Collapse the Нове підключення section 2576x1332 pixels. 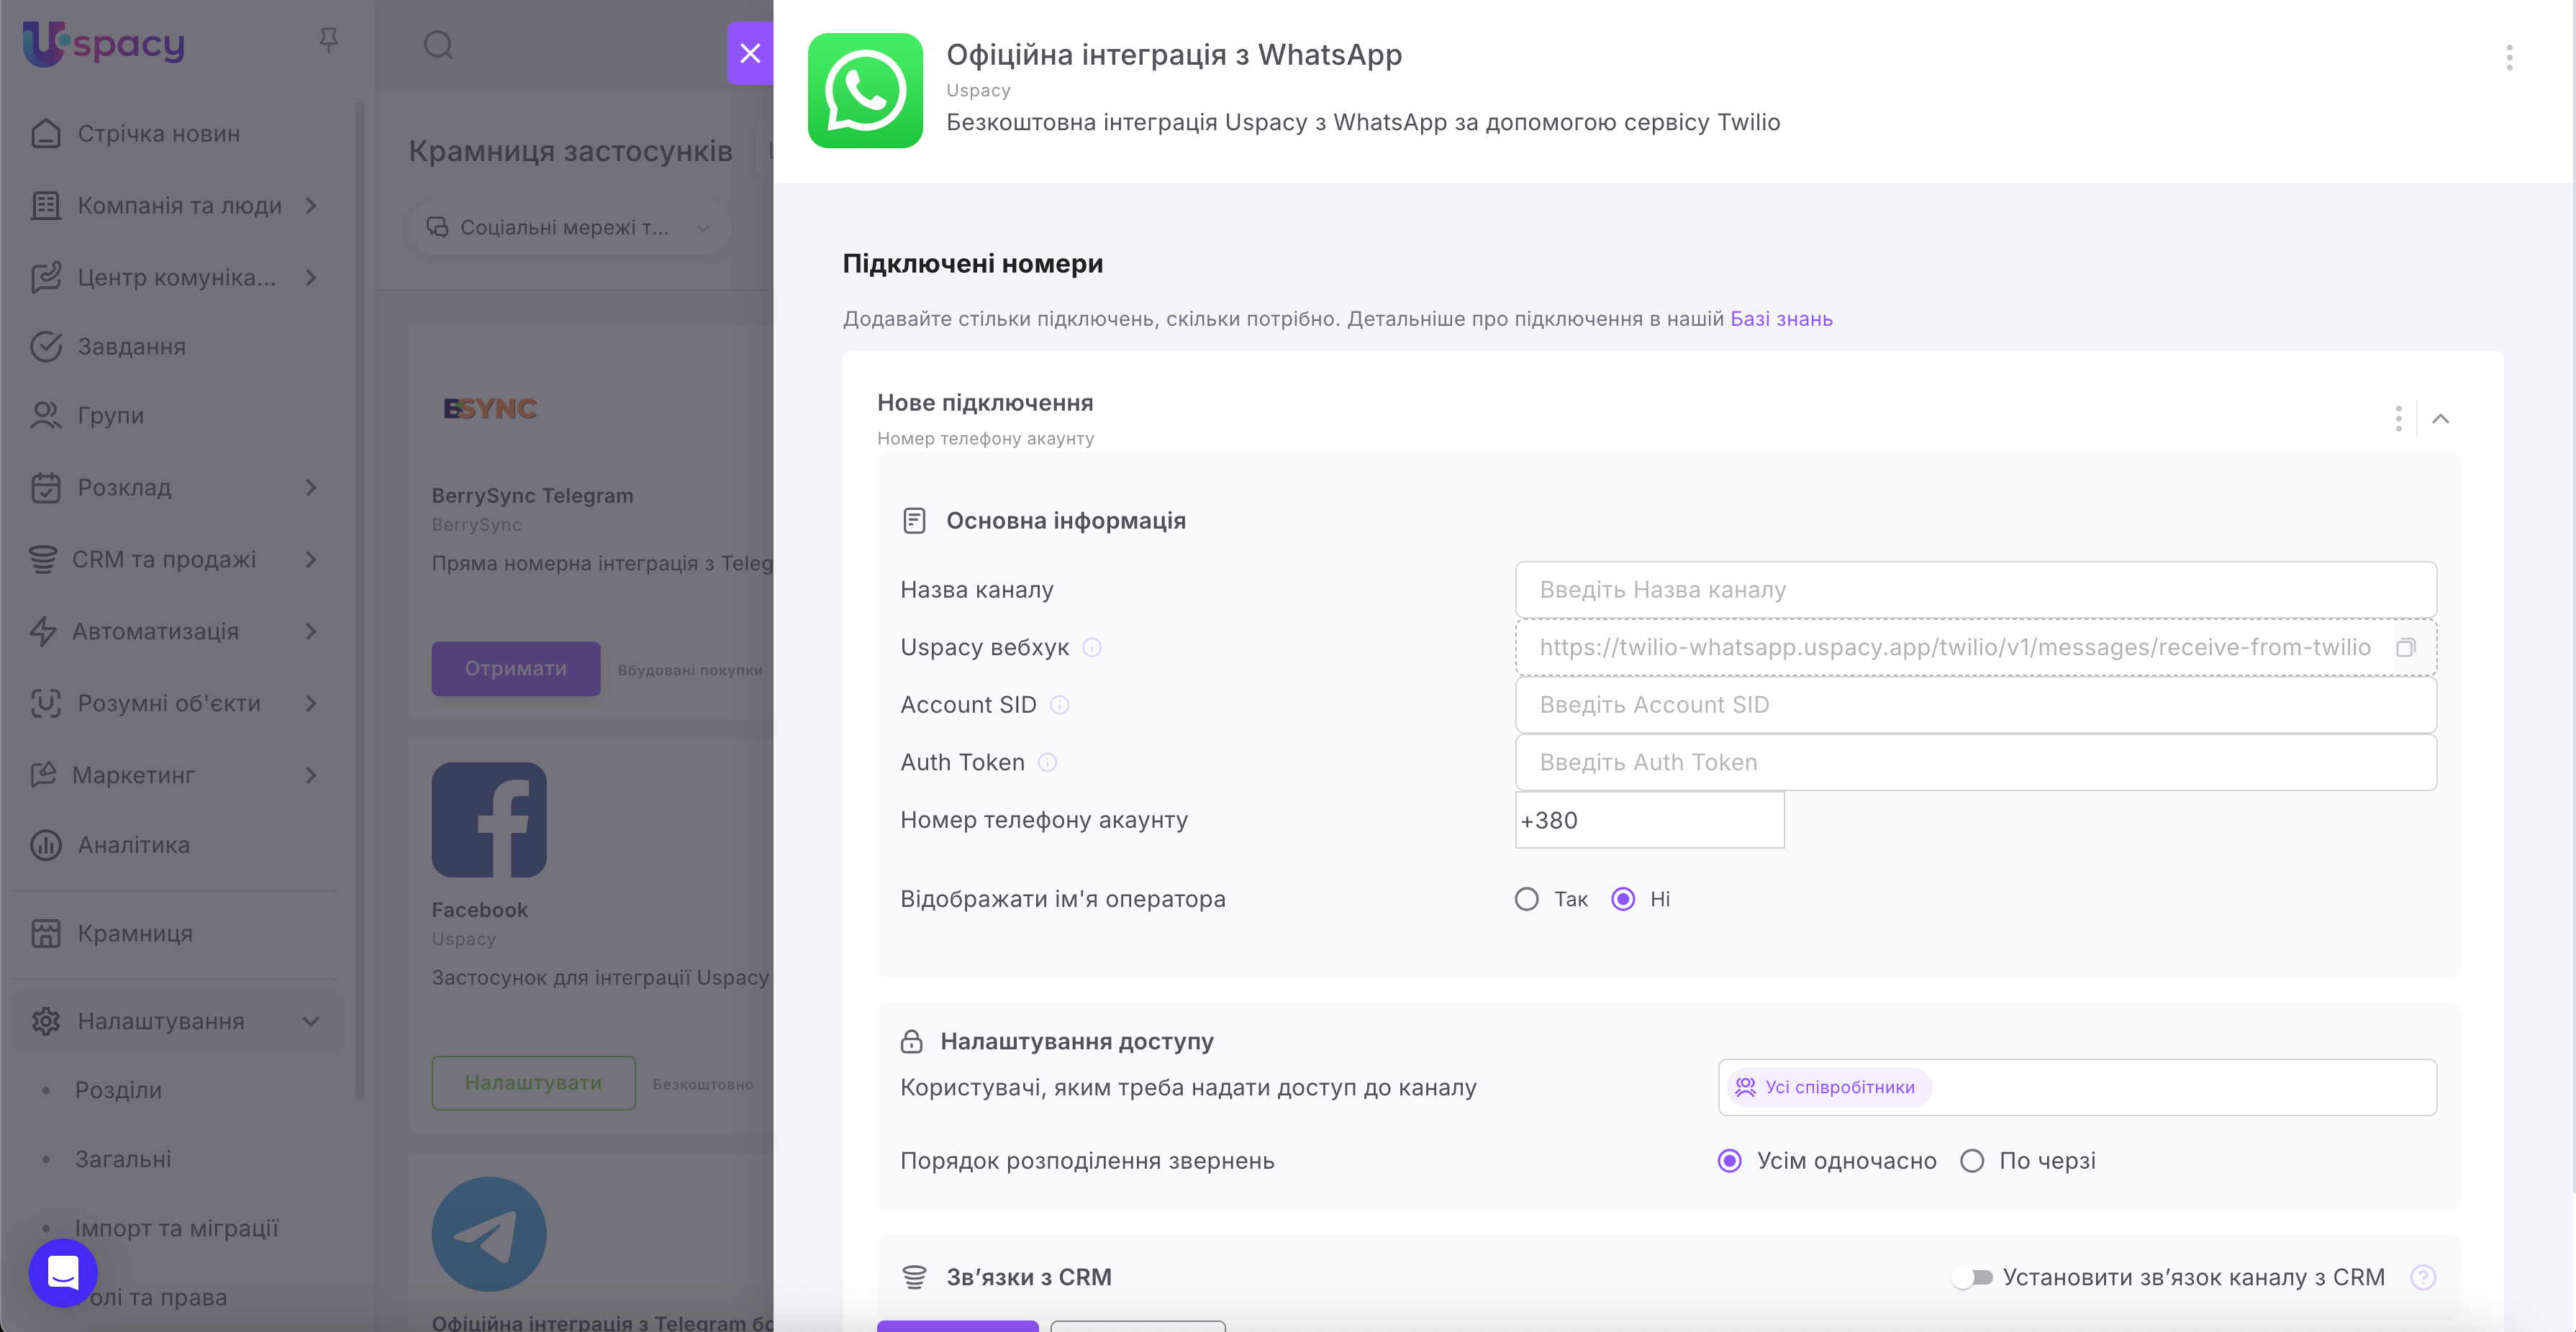click(2440, 419)
